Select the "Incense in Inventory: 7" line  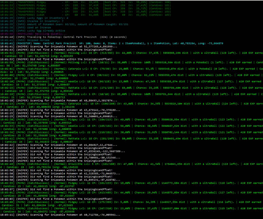[32, 21]
